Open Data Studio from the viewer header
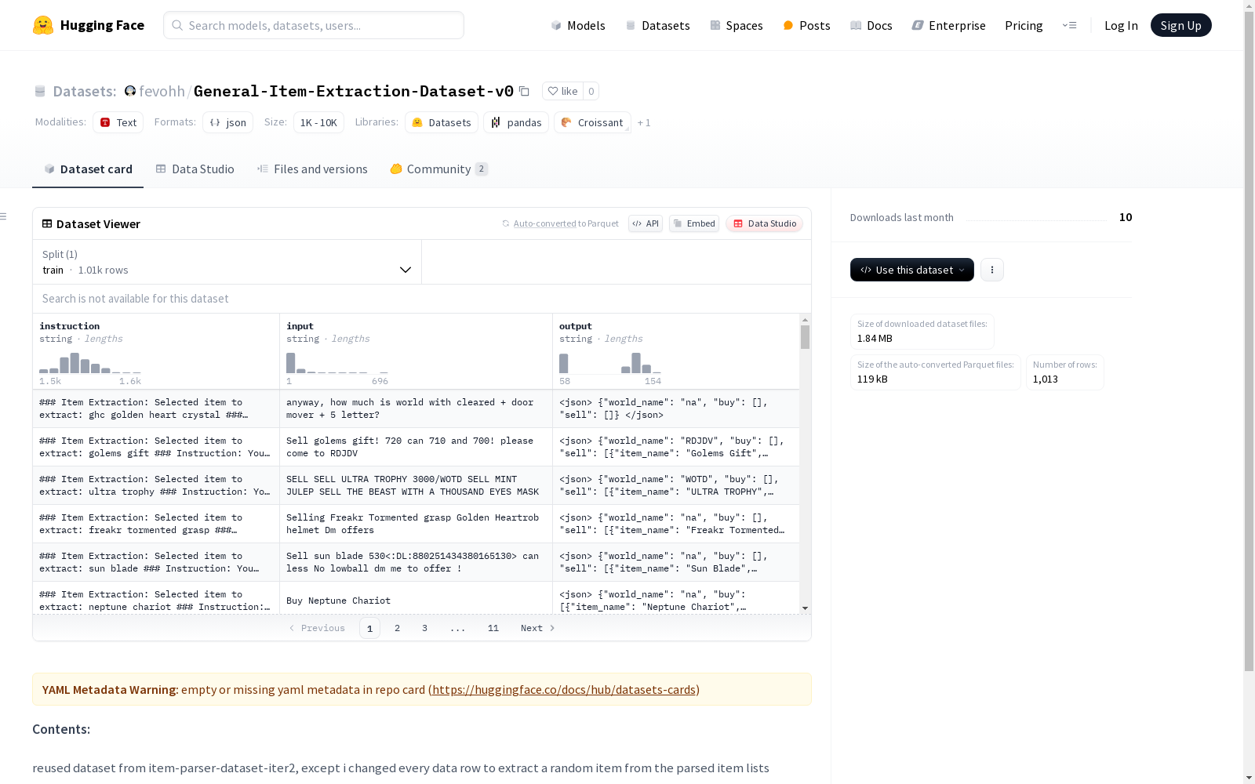The image size is (1255, 784). pyautogui.click(x=764, y=223)
